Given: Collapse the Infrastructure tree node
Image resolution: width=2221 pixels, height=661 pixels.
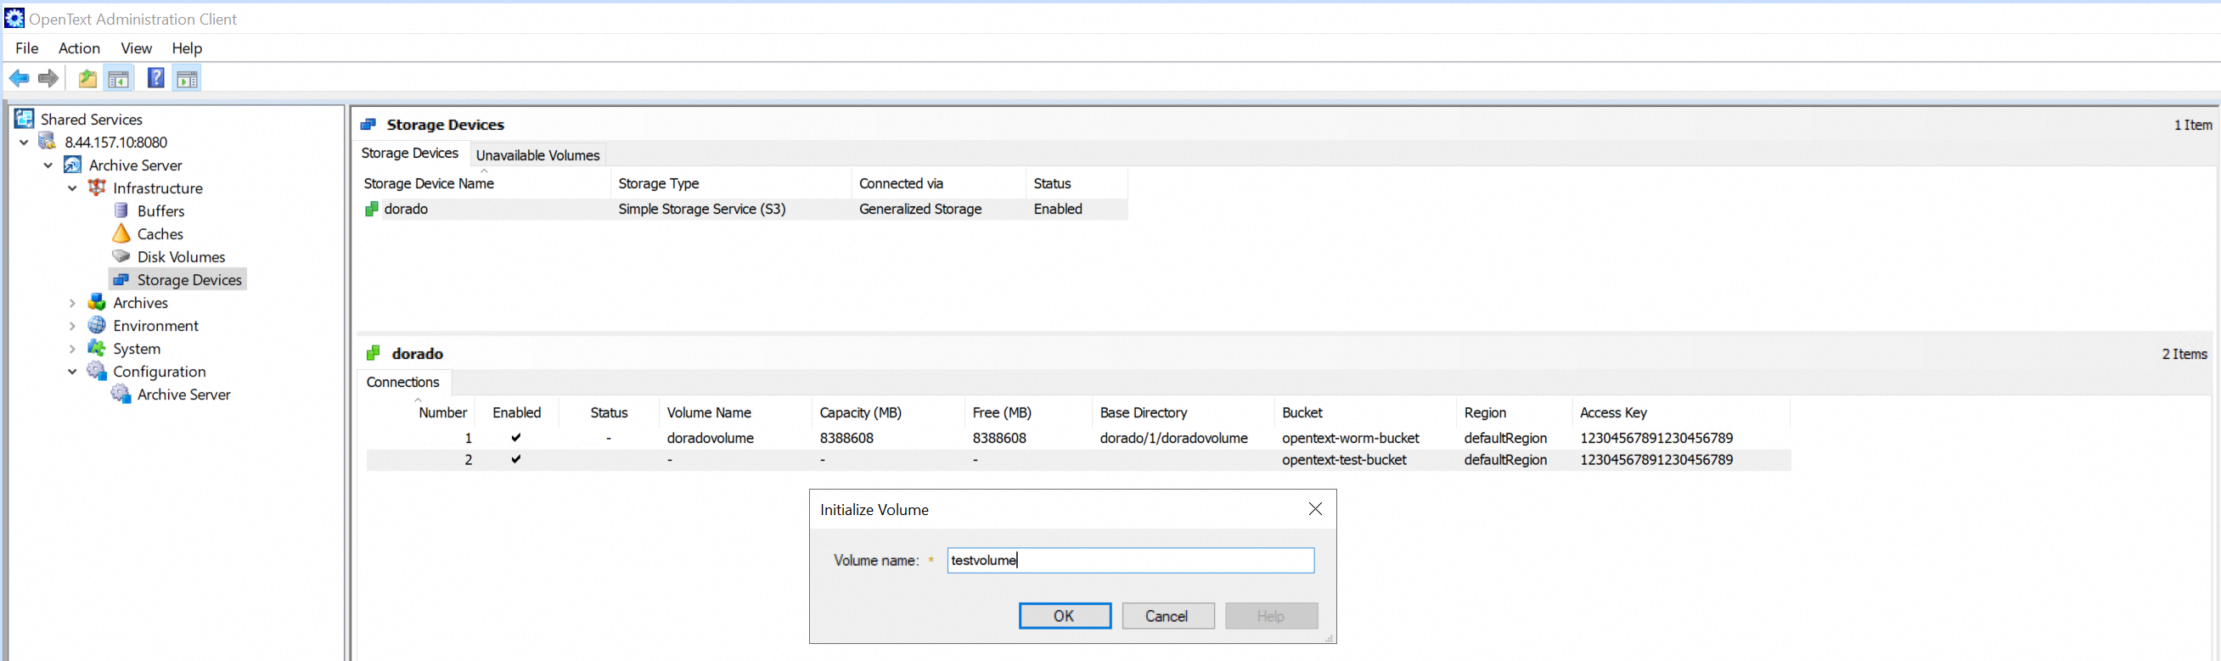Looking at the screenshot, I should 72,188.
